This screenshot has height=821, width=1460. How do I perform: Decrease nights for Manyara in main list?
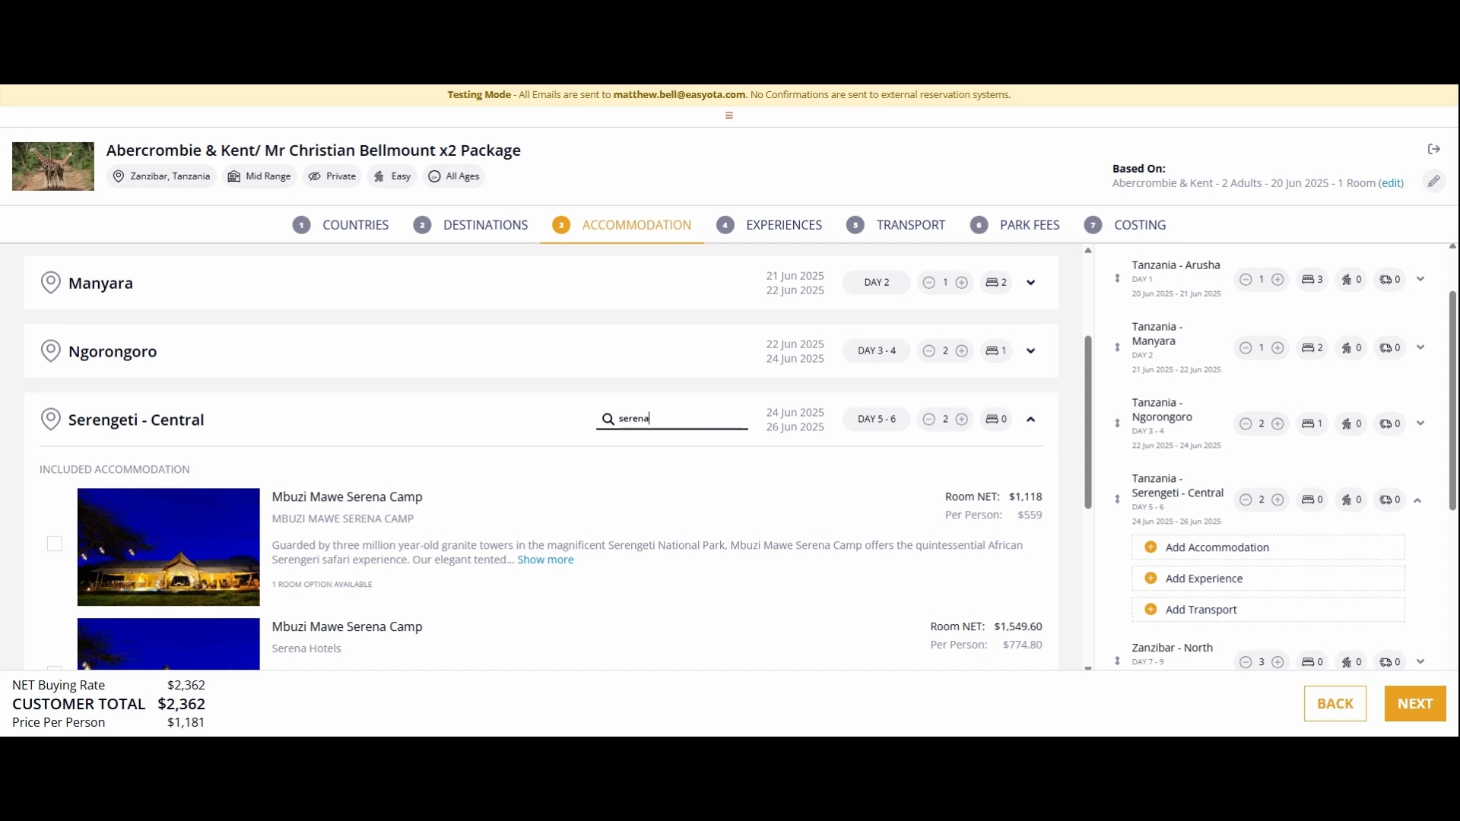928,283
